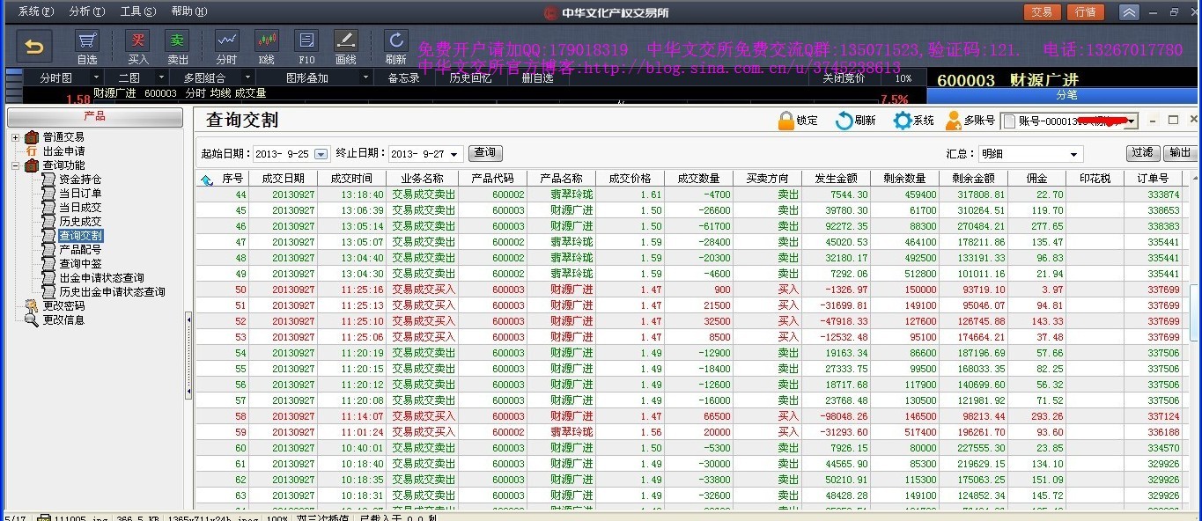Viewport: 1202px width, 521px height.
Task: Sort by 成交价格 column header
Action: click(630, 179)
